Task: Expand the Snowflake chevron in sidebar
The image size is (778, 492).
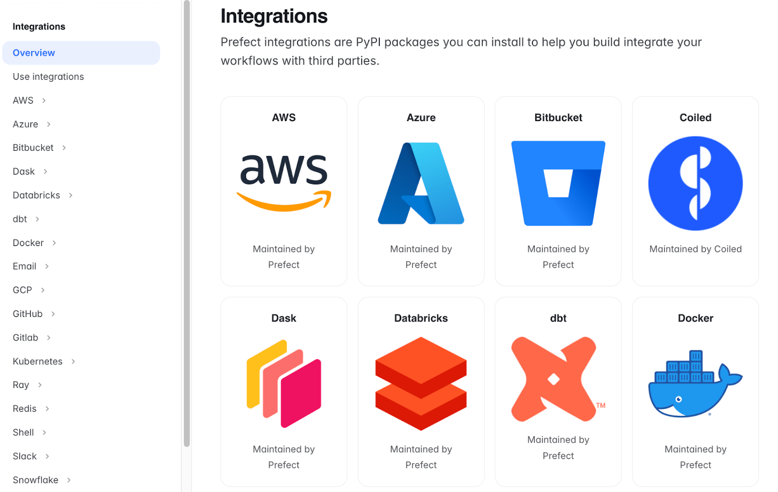Action: pos(69,480)
